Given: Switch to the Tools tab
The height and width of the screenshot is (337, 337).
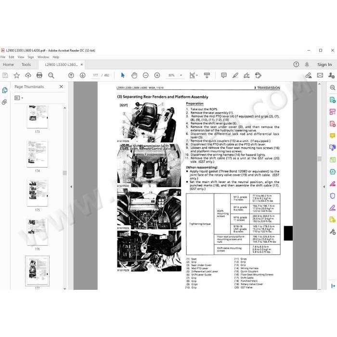Looking at the screenshot, I should pyautogui.click(x=26, y=65).
